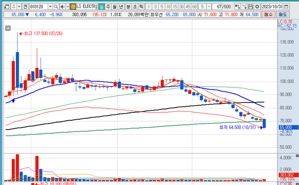Click the low price 64,500 in header
This screenshot has height=185, width=299.
252,14
